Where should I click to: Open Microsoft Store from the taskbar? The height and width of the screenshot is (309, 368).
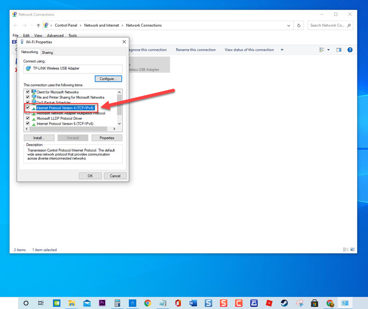coord(315,303)
